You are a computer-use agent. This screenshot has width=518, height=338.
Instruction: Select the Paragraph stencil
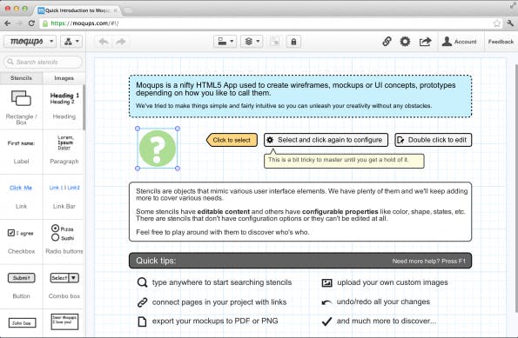64,152
